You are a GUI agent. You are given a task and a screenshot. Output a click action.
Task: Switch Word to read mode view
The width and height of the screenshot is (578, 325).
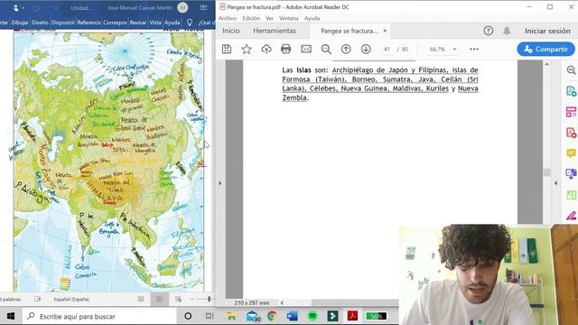141,299
